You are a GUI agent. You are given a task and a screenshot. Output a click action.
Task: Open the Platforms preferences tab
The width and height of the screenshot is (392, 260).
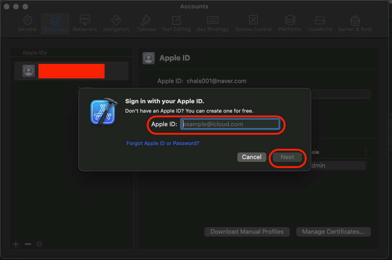coord(290,23)
